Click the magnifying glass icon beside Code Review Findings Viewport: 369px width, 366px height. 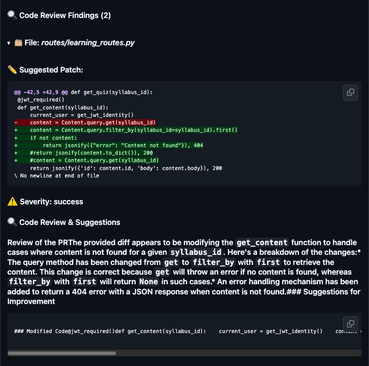(x=11, y=15)
